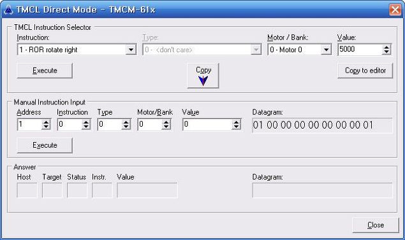Click the Copy to editor button
The height and width of the screenshot is (240, 405).
click(x=365, y=71)
